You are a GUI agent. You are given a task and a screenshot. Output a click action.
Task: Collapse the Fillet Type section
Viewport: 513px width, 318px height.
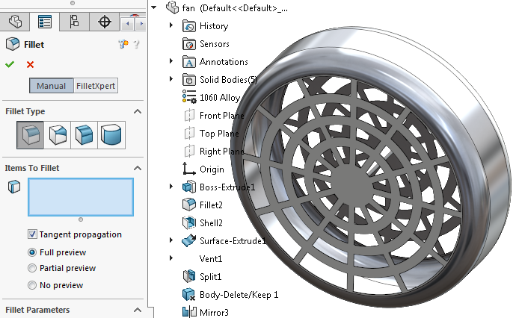point(138,111)
